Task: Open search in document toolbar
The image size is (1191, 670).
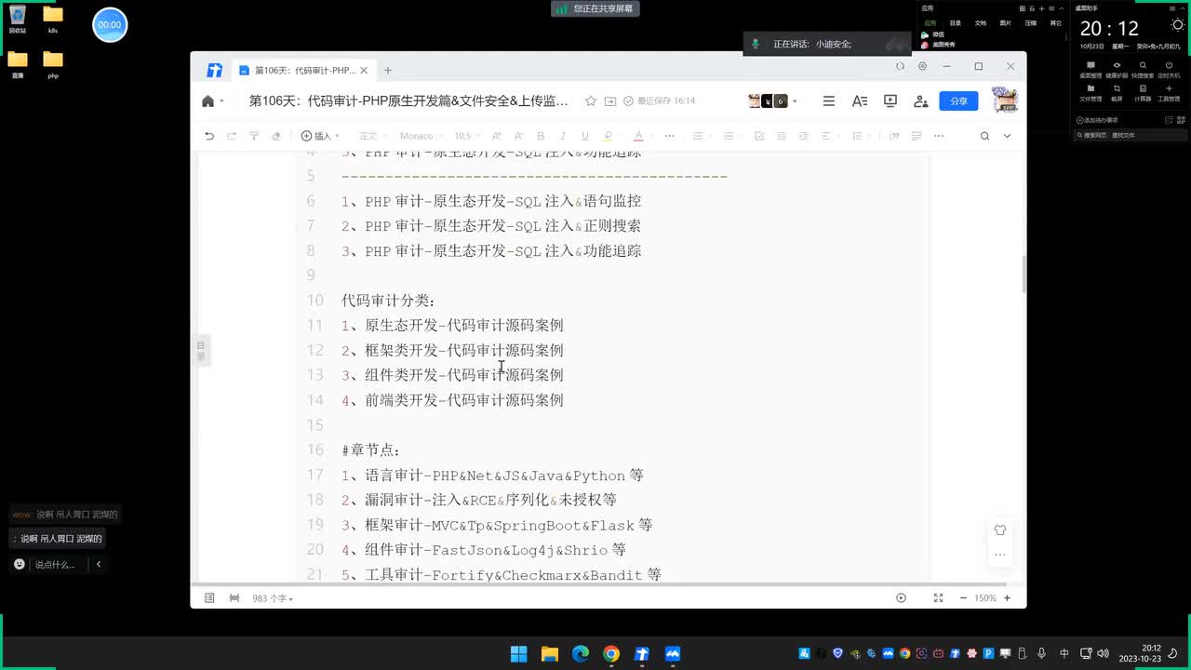Action: 984,136
